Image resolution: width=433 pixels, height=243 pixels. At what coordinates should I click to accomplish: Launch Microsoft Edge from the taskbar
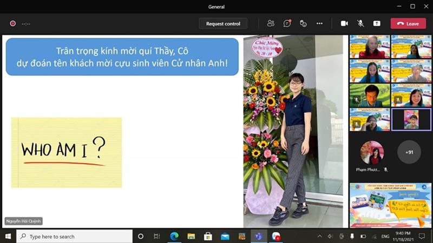click(x=175, y=237)
